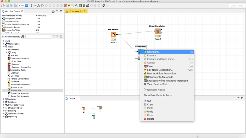The image size is (246, 138).
Task: Choose View: Scatter Plot menu entry
Action: [x=167, y=84]
